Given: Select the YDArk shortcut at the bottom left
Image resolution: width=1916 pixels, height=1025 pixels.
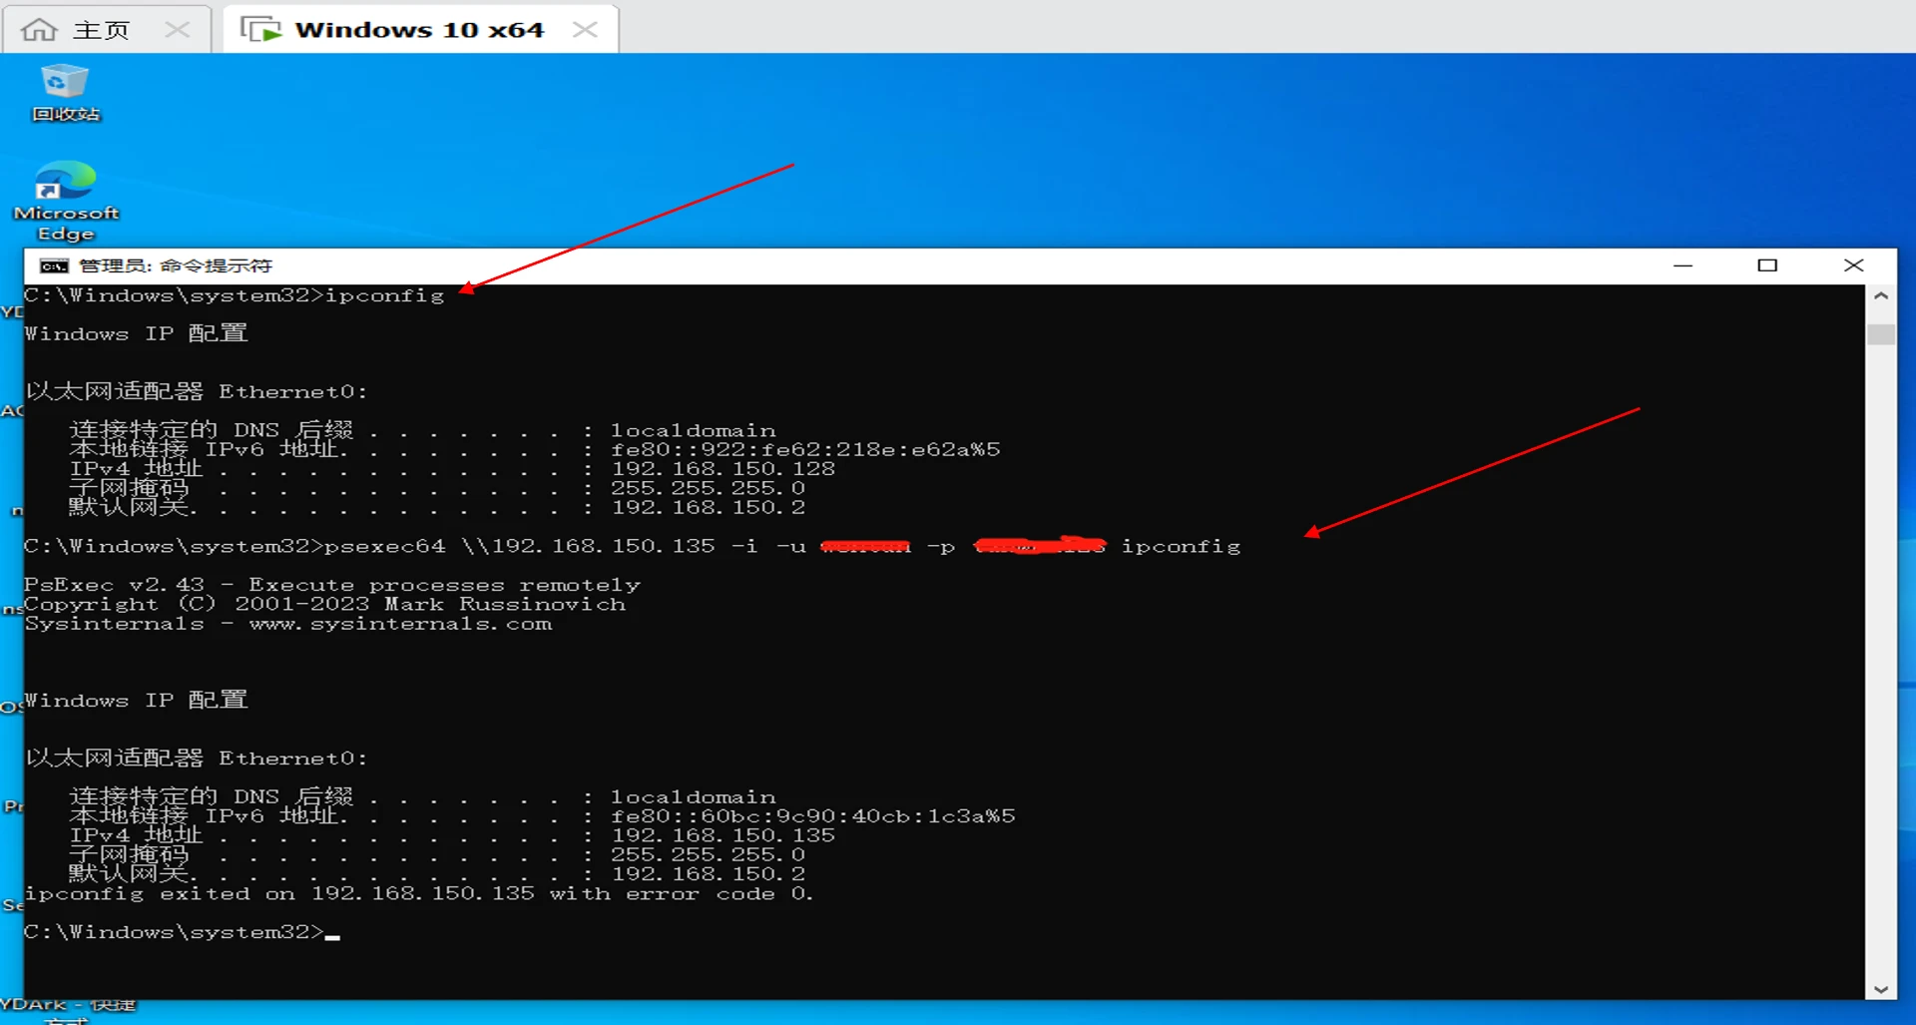Looking at the screenshot, I should tap(66, 1006).
